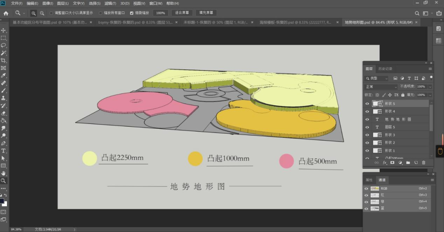Image resolution: width=444 pixels, height=232 pixels.
Task: Click the Home icon in options bar
Action: click(6, 13)
